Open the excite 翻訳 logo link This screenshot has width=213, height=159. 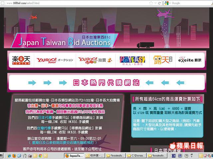coord(190,60)
